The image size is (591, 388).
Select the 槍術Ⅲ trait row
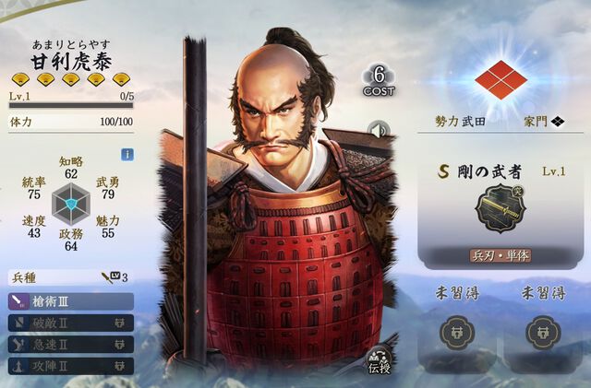[x=71, y=301]
